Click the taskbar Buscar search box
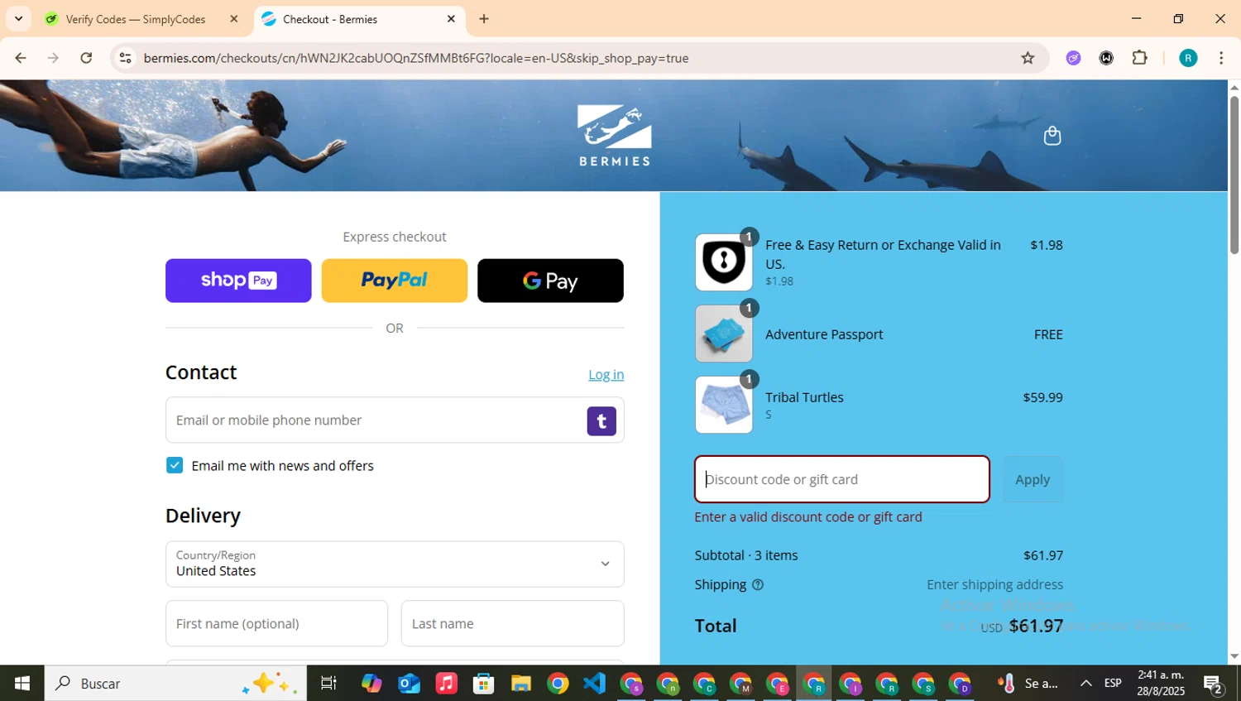The image size is (1241, 701). point(175,684)
